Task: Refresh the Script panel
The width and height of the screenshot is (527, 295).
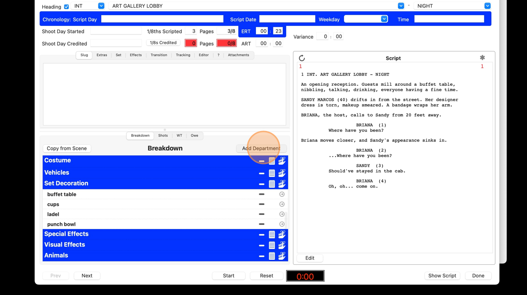Action: tap(302, 58)
